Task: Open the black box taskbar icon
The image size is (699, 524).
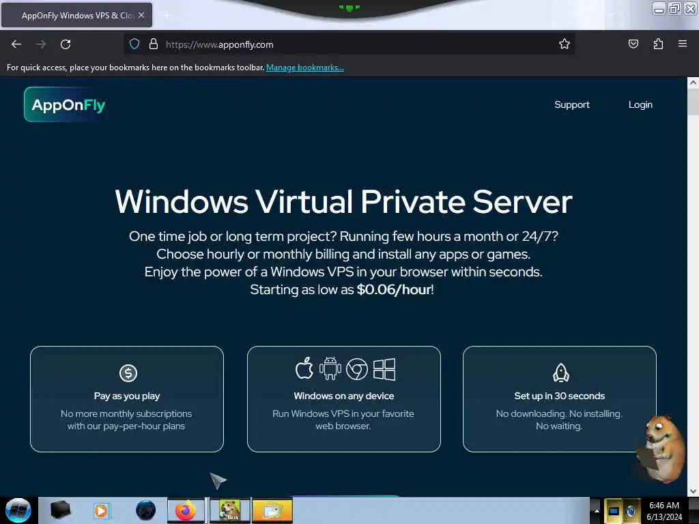Action: click(x=61, y=510)
